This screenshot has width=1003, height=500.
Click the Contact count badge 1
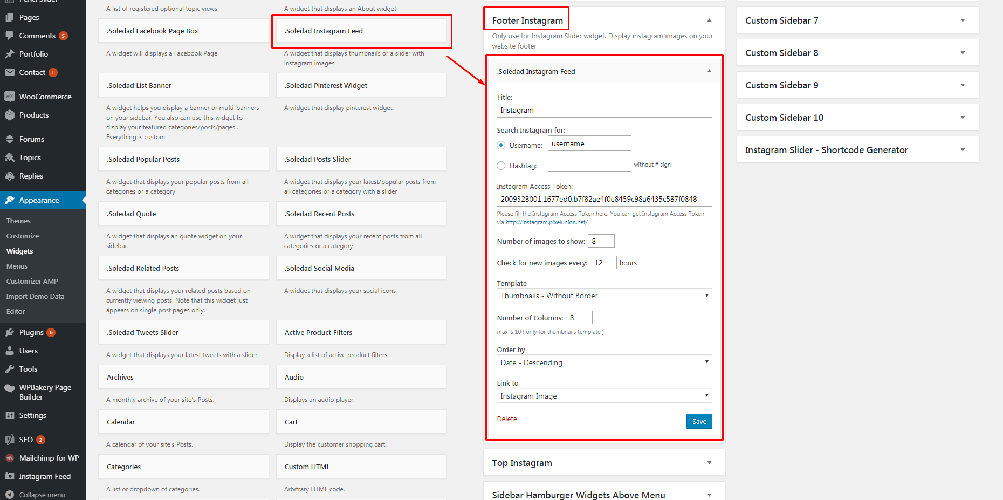coord(53,73)
